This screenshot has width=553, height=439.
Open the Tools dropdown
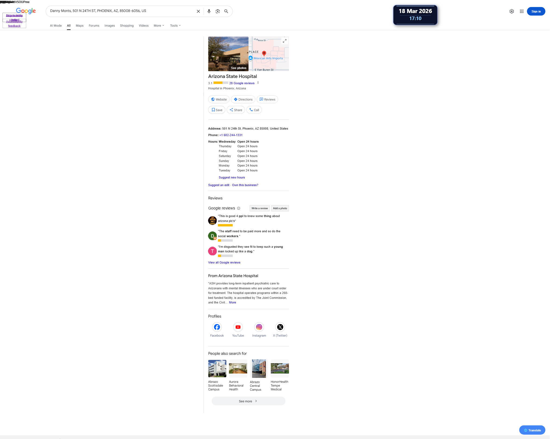(x=175, y=26)
